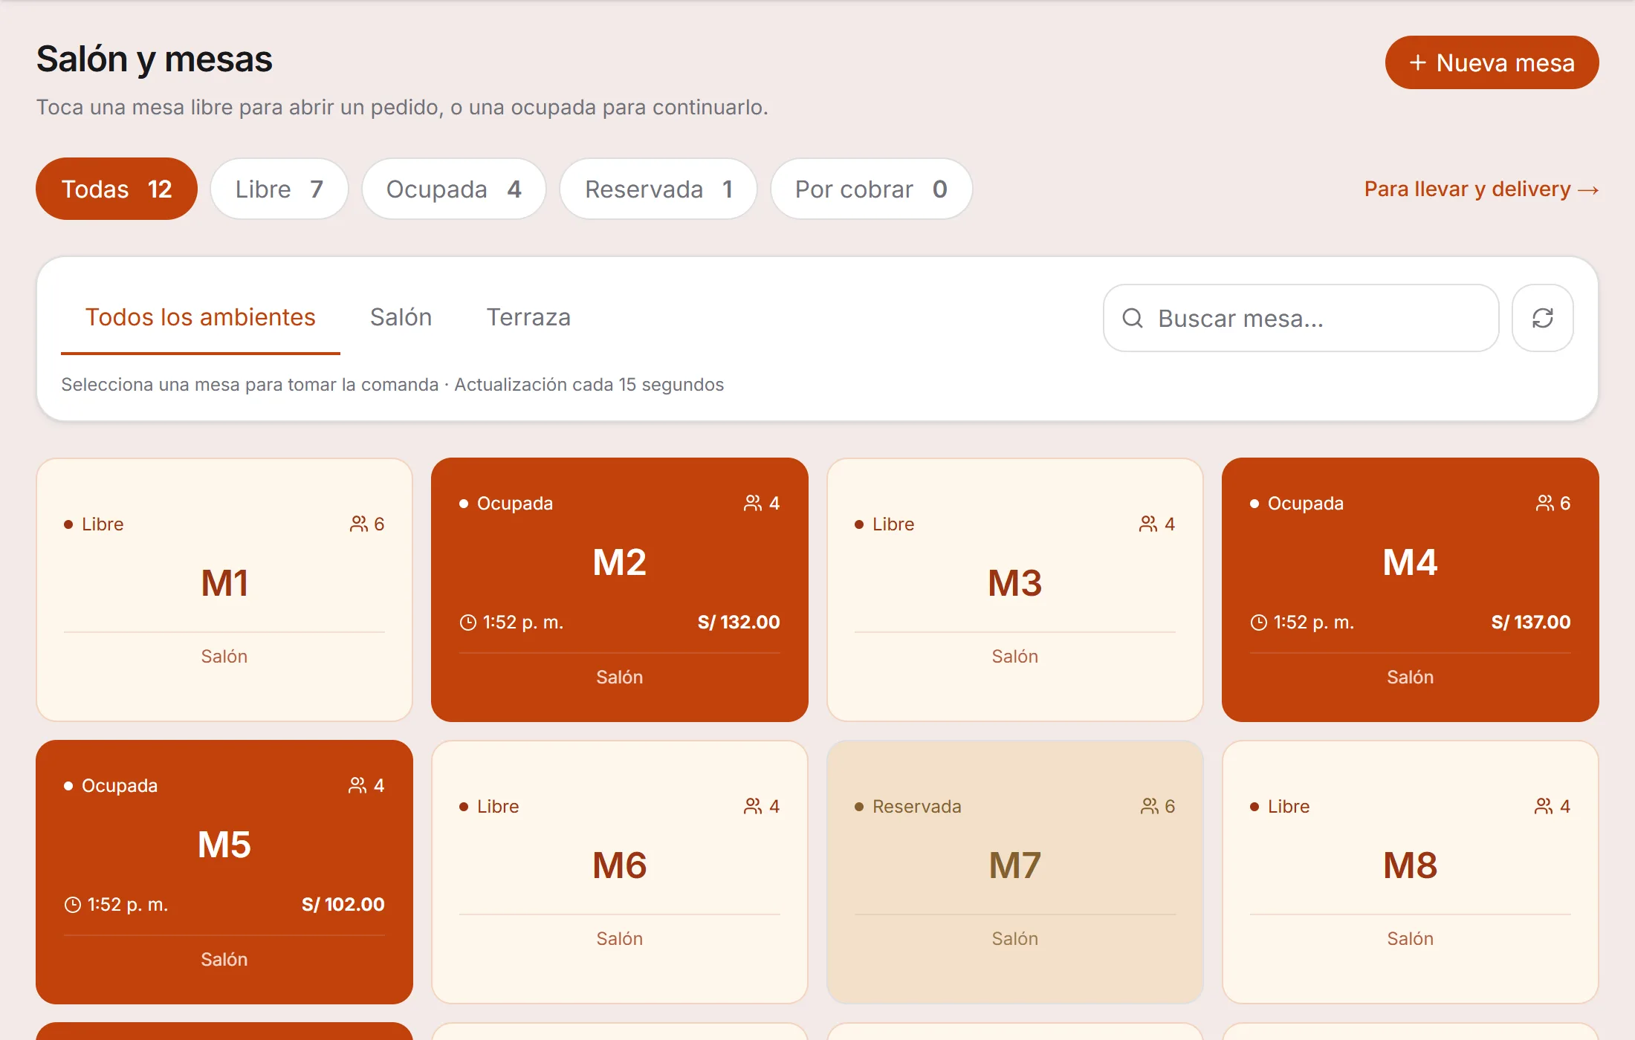1635x1040 pixels.
Task: Click the guests icon on M5 card
Action: [357, 786]
